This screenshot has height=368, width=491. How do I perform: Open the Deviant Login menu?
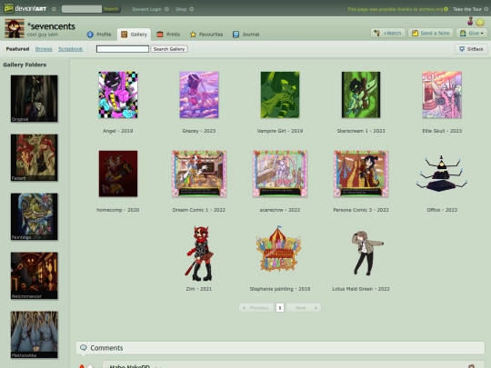tap(146, 9)
